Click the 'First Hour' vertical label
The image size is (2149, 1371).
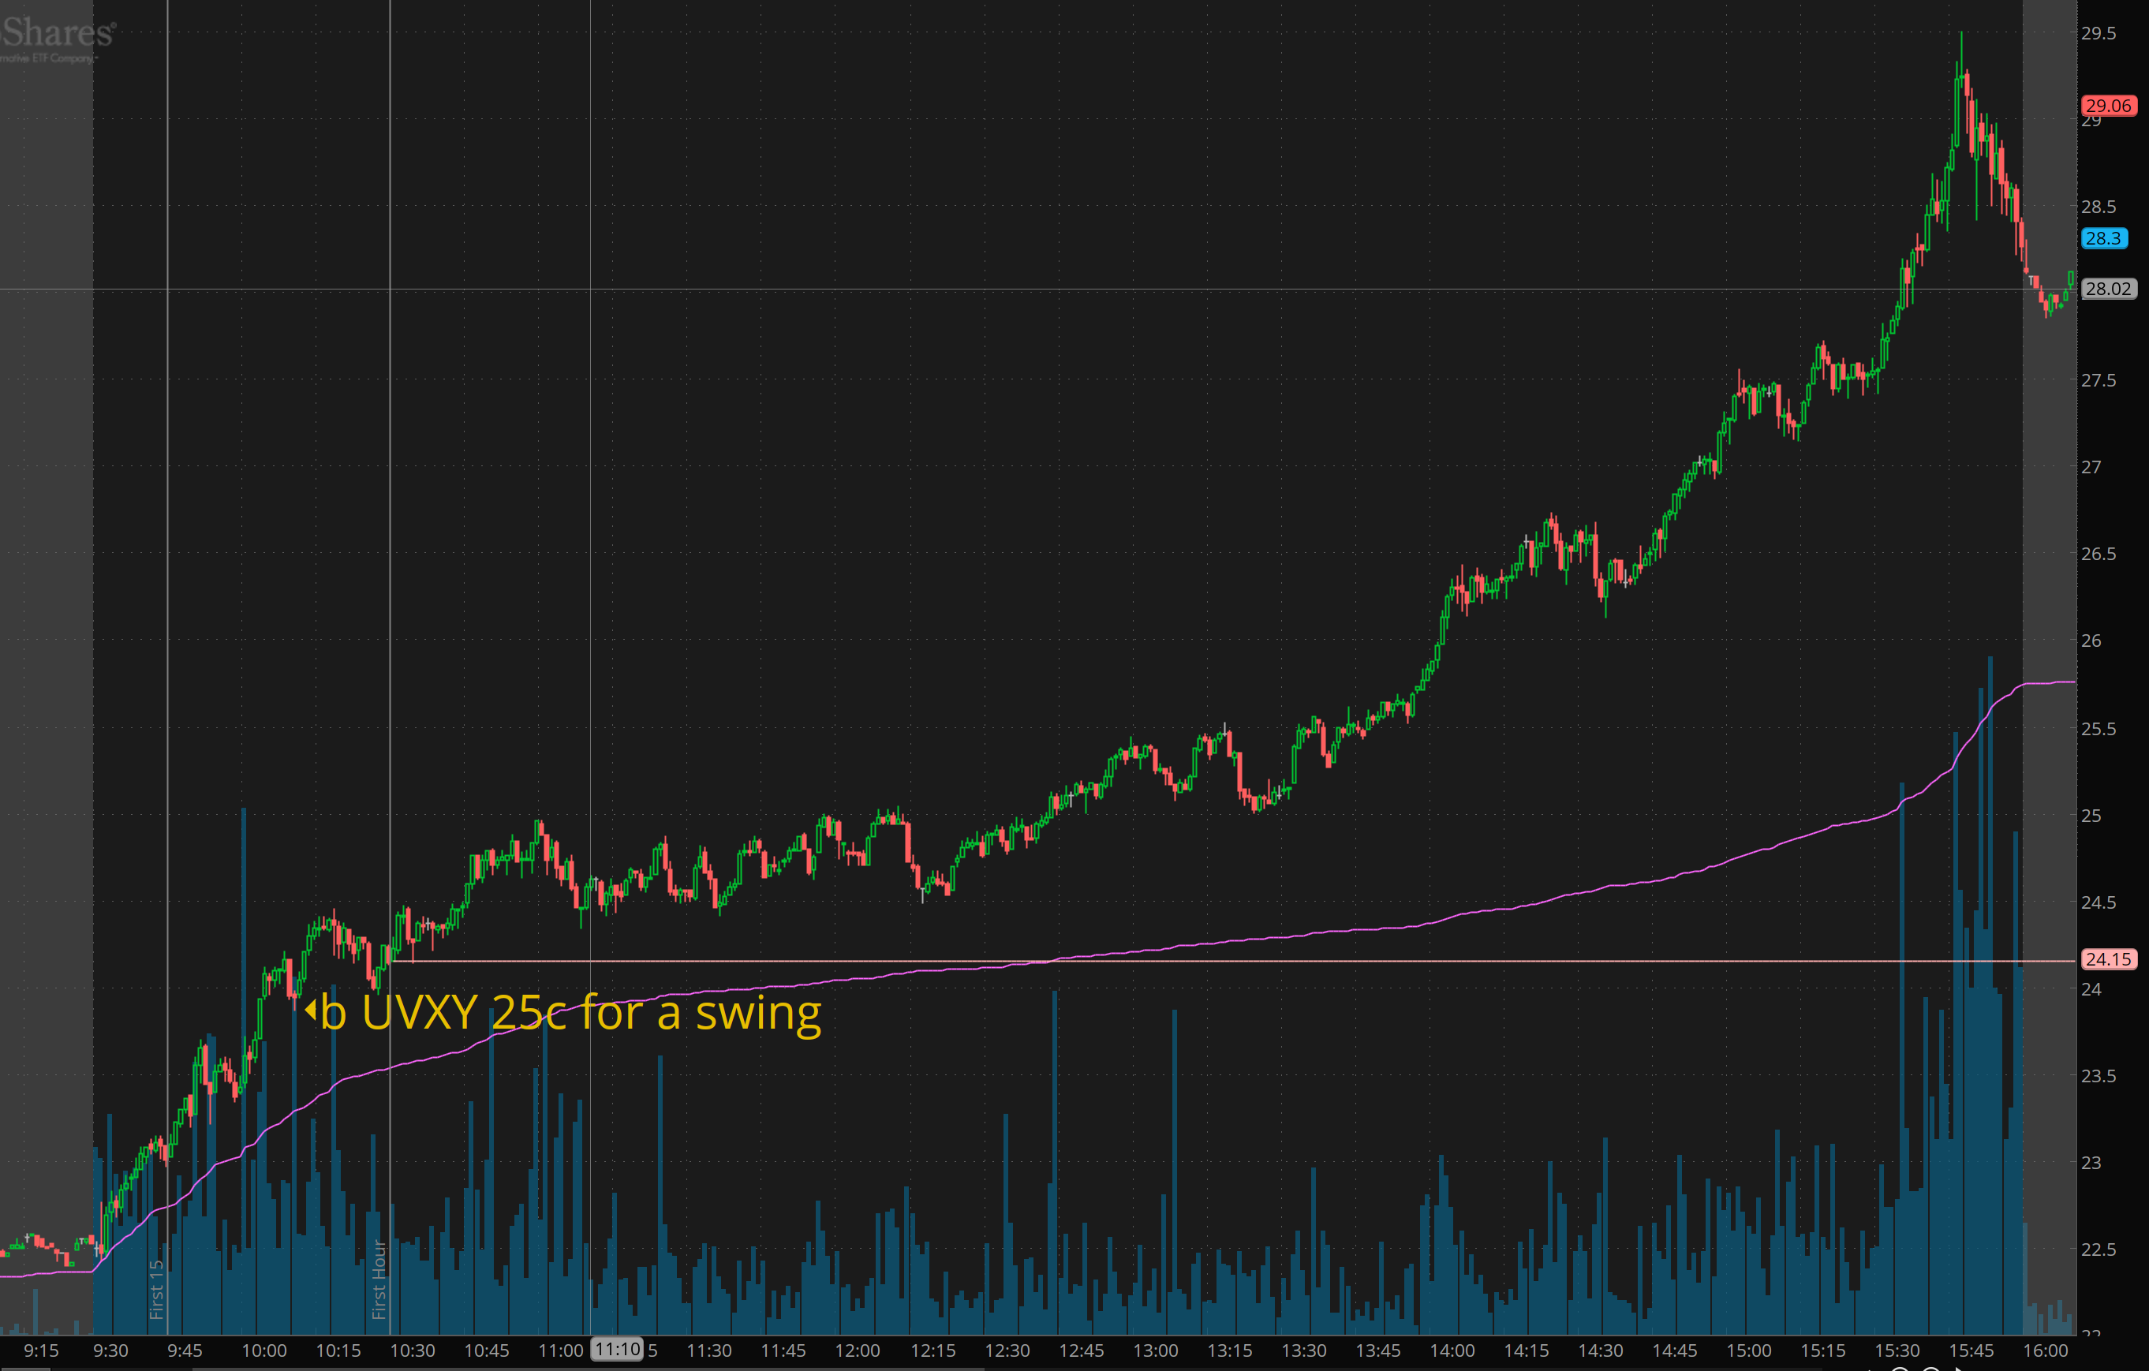(379, 1279)
